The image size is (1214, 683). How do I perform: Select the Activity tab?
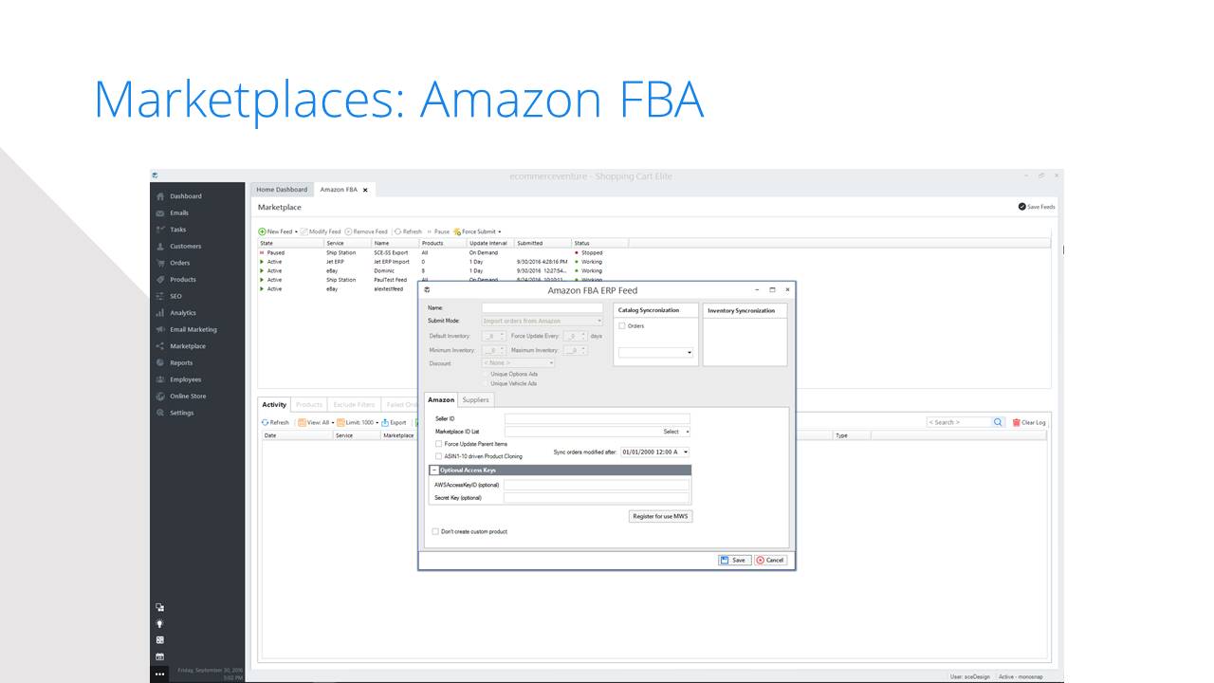coord(274,405)
